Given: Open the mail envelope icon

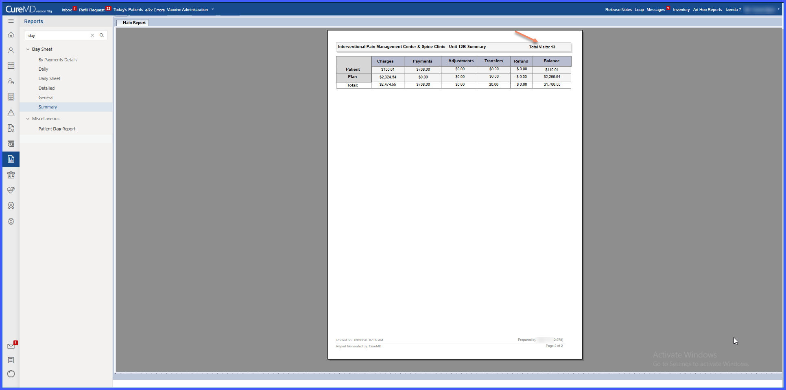Looking at the screenshot, I should click(11, 346).
